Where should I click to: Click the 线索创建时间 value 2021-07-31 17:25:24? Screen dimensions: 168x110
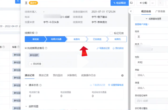103,12
